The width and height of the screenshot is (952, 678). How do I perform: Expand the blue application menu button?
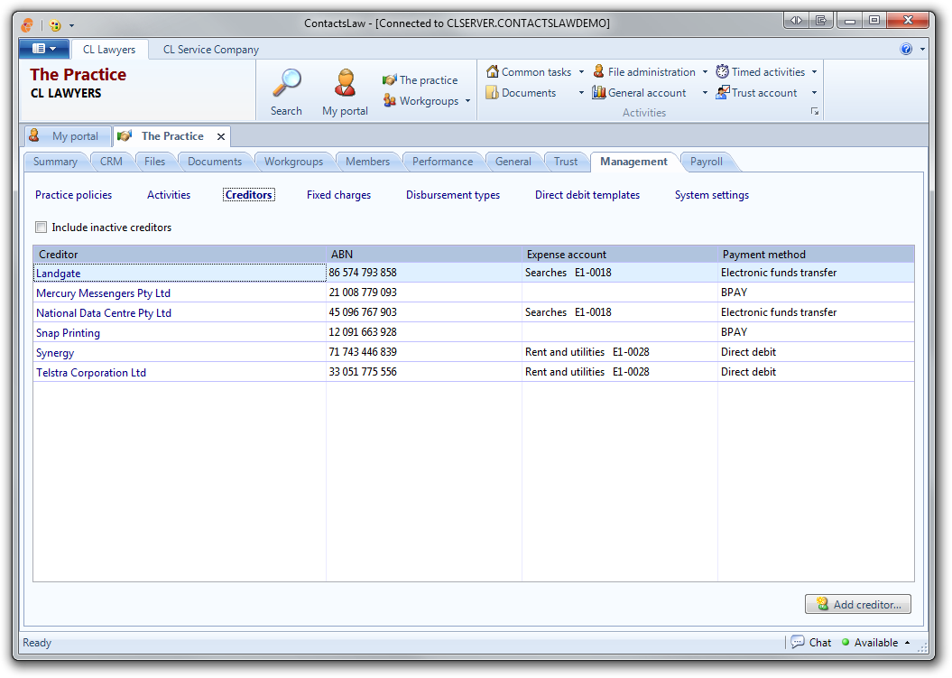[x=43, y=49]
